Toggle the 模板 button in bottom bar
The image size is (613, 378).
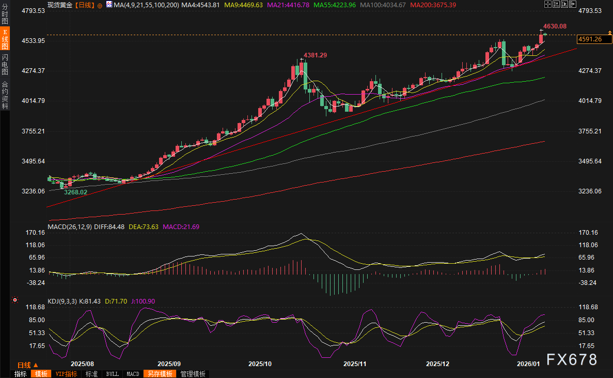pos(41,374)
